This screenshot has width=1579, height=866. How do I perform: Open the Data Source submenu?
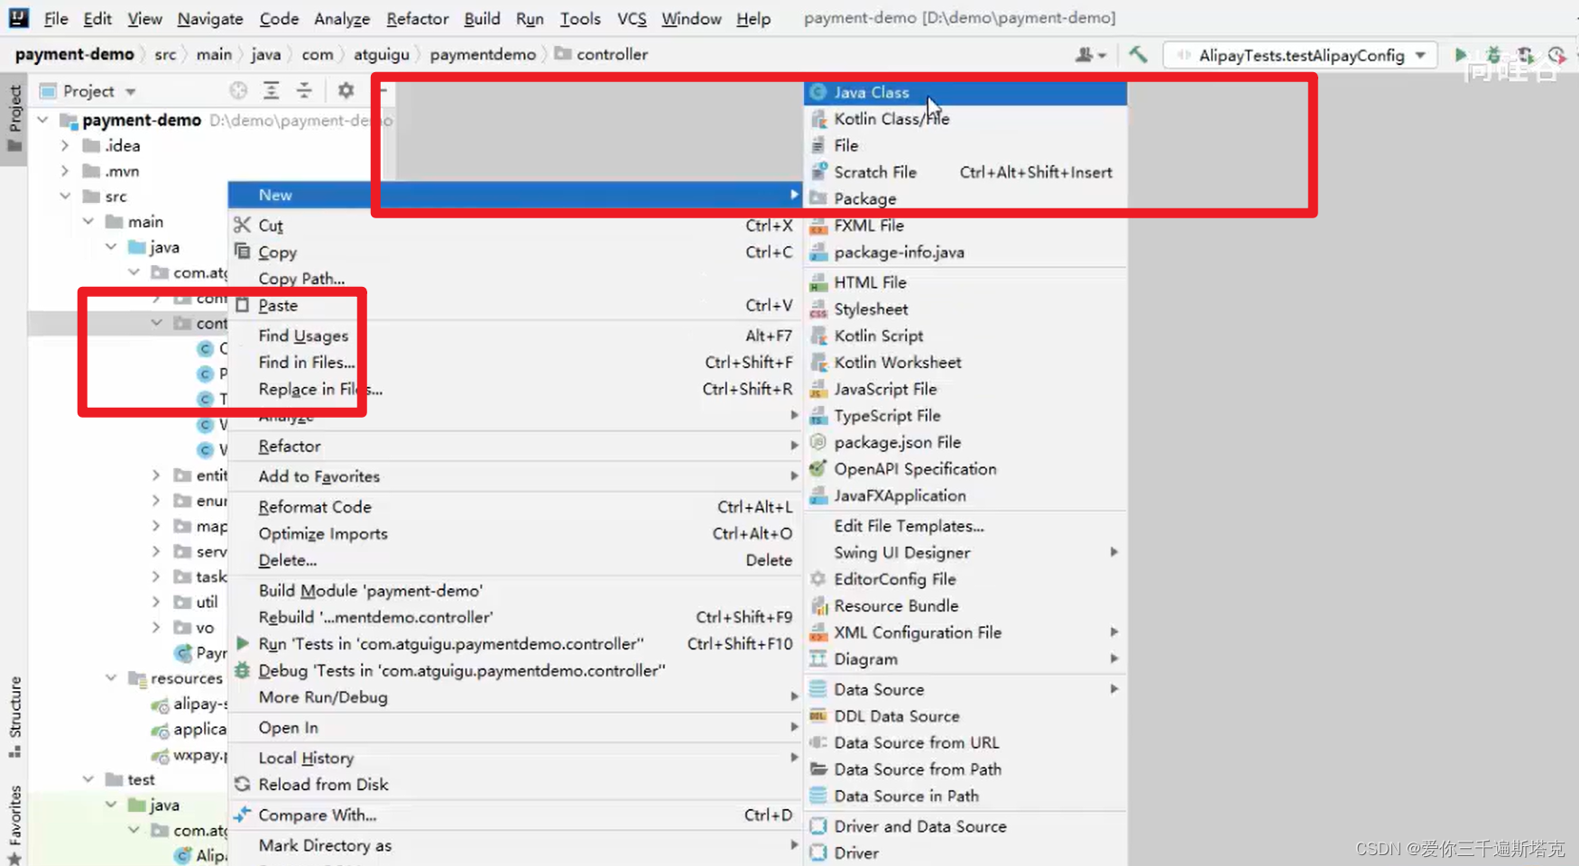point(965,689)
